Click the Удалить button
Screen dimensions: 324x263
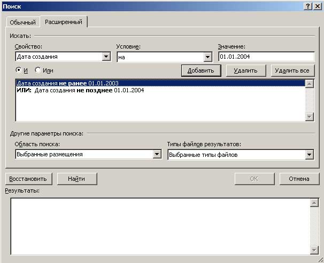(x=245, y=70)
